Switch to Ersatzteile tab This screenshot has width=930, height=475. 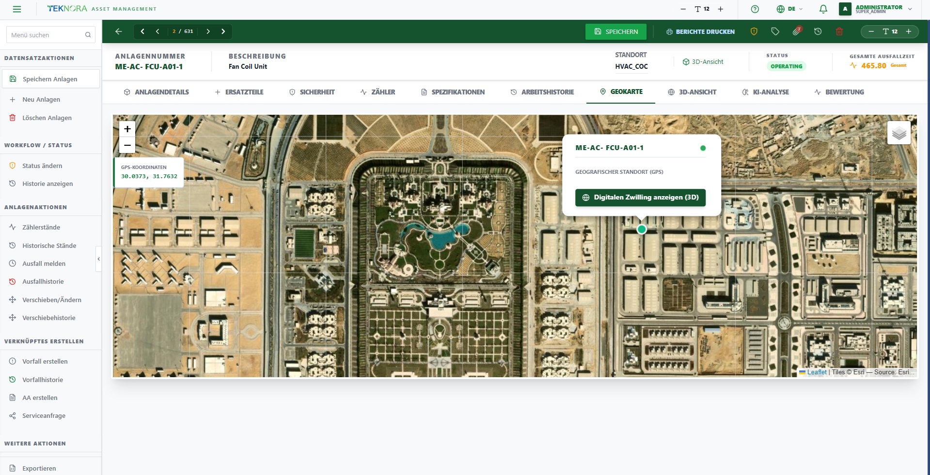(x=239, y=92)
